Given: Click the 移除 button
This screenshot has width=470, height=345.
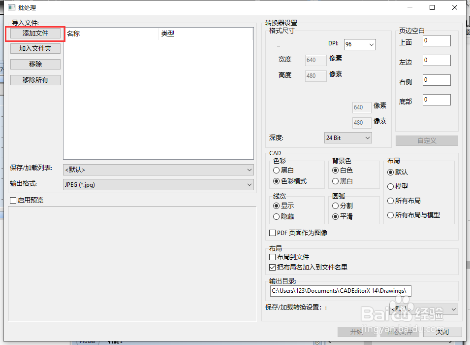Looking at the screenshot, I should click(35, 64).
